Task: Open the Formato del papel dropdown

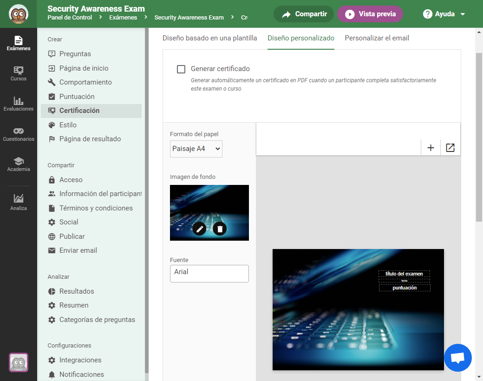Action: 196,149
